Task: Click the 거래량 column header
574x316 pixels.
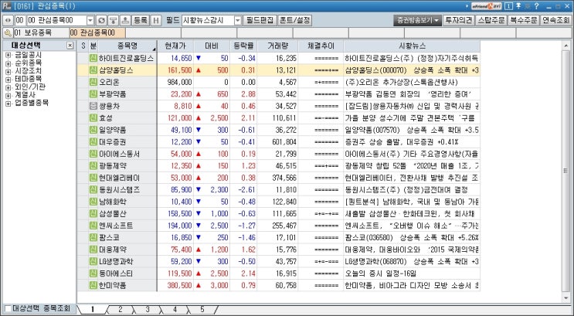Action: tap(277, 46)
